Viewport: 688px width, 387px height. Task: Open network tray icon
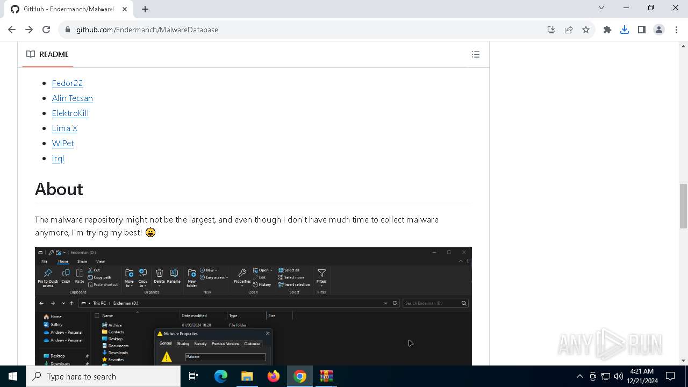[606, 376]
